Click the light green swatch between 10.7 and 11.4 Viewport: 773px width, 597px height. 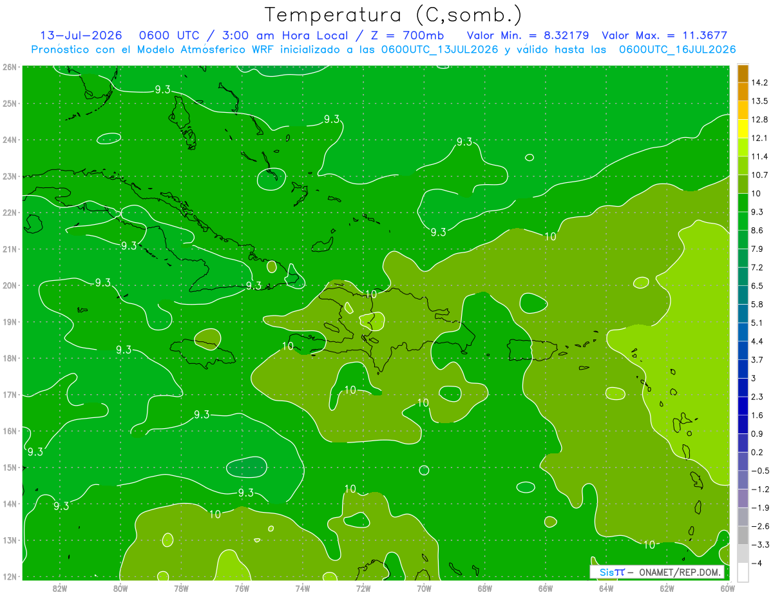743,166
